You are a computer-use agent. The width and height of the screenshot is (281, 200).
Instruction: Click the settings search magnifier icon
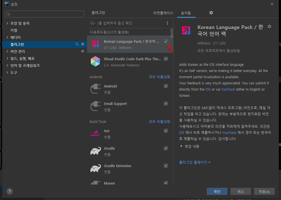pyautogui.click(x=8, y=14)
